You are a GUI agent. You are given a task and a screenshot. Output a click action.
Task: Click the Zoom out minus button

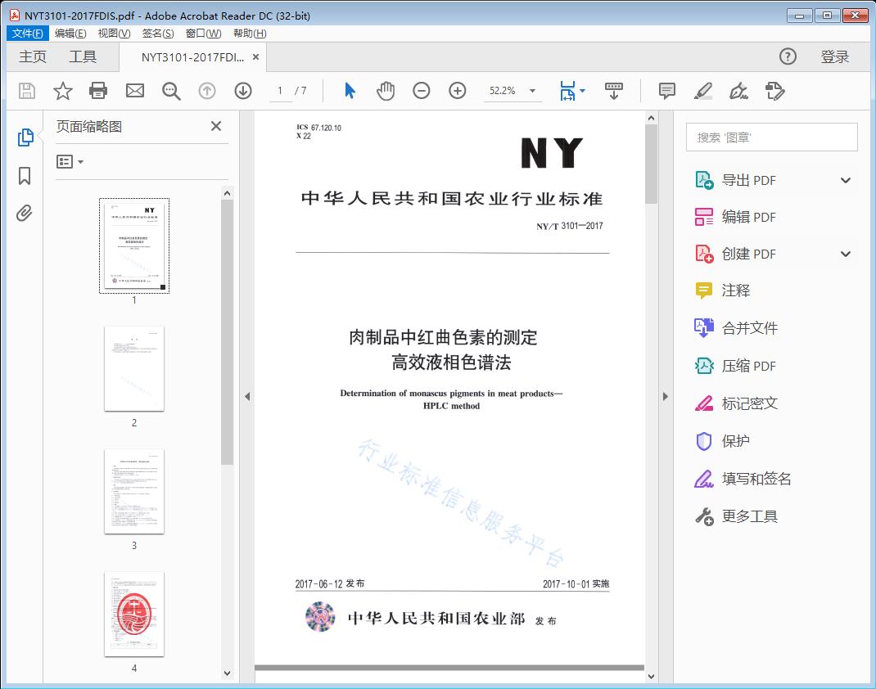pyautogui.click(x=422, y=91)
